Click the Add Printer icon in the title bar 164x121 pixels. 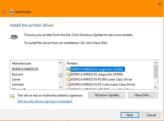click(12, 12)
